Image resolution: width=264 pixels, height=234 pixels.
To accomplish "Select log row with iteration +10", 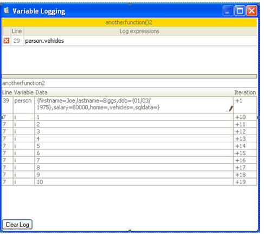I will point(129,117).
